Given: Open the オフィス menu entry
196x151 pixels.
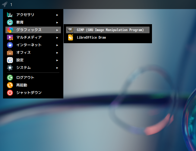Looking at the screenshot, I should click(x=33, y=53).
